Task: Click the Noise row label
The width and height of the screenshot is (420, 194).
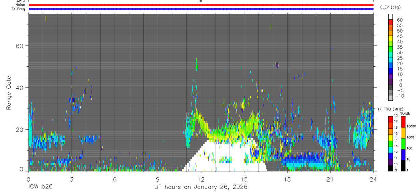Action: [20, 5]
